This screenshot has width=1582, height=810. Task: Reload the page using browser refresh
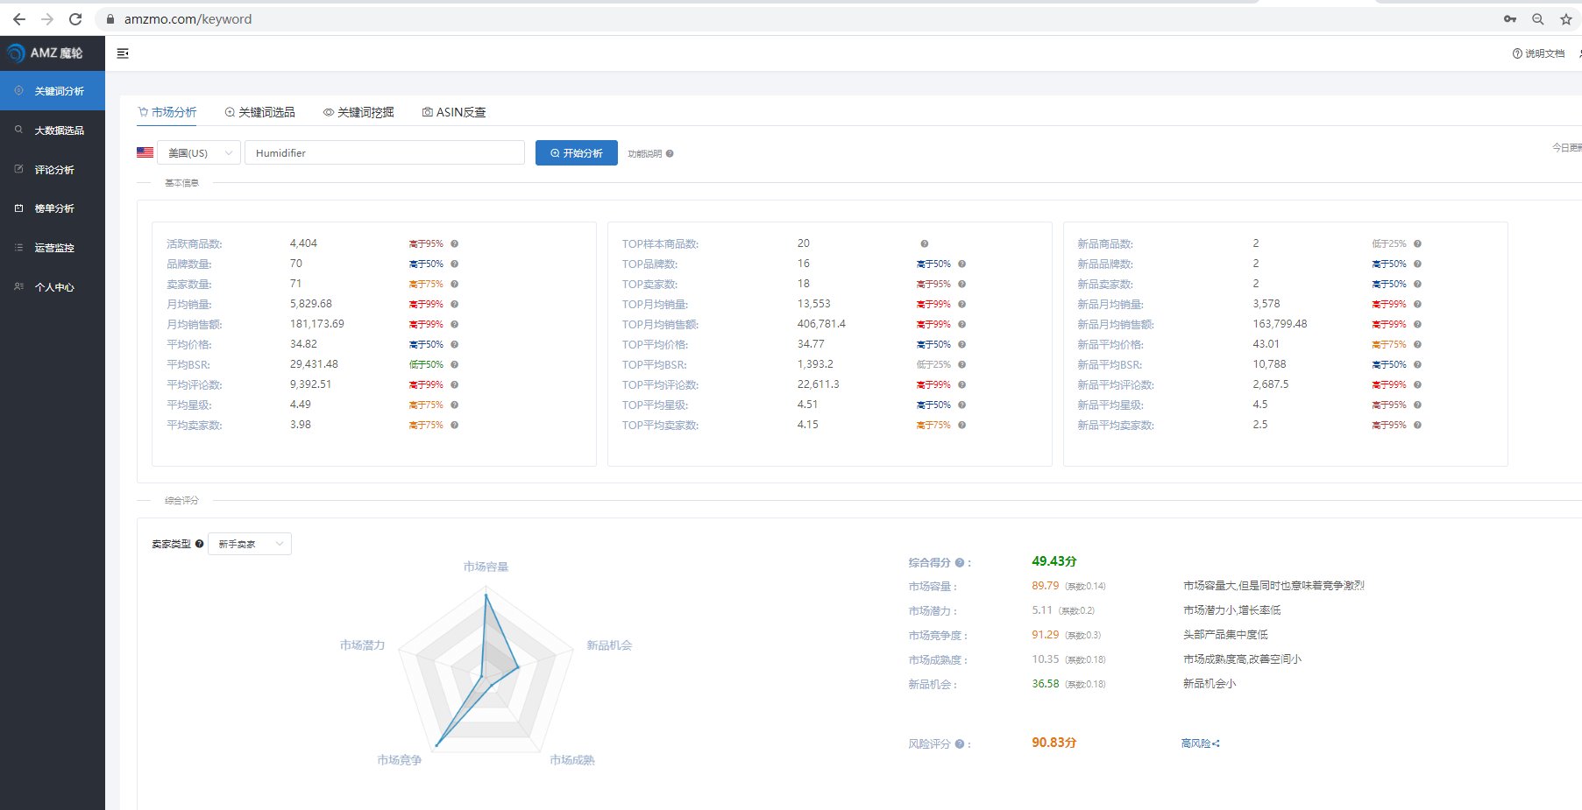pos(75,19)
